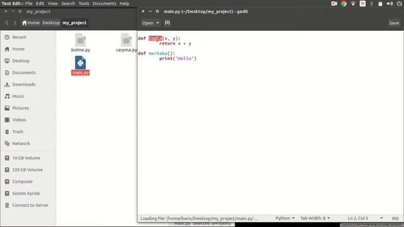The width and height of the screenshot is (404, 227).
Task: Click the Chrome tray icon
Action: click(x=343, y=4)
